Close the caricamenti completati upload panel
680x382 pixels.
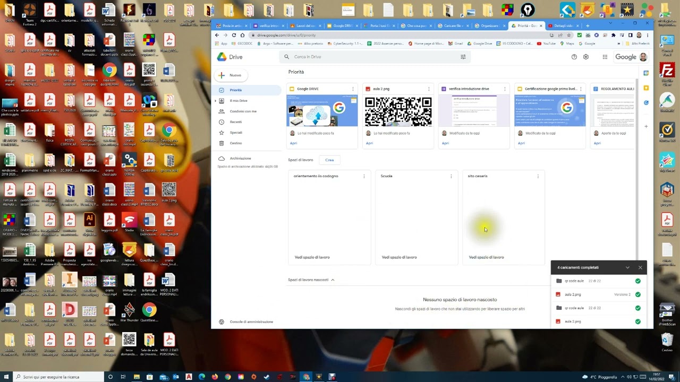tap(640, 267)
